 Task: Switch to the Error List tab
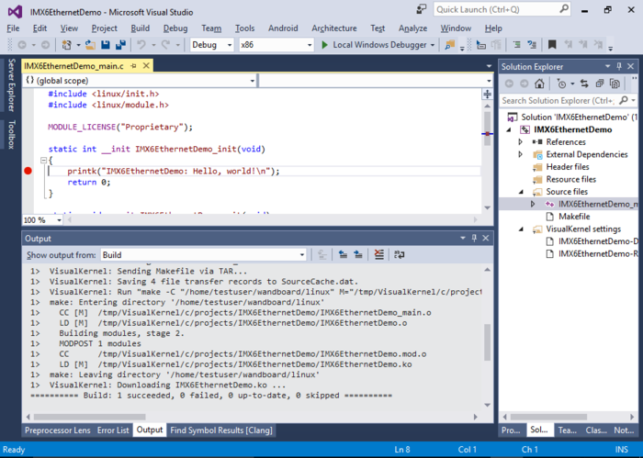[113, 430]
